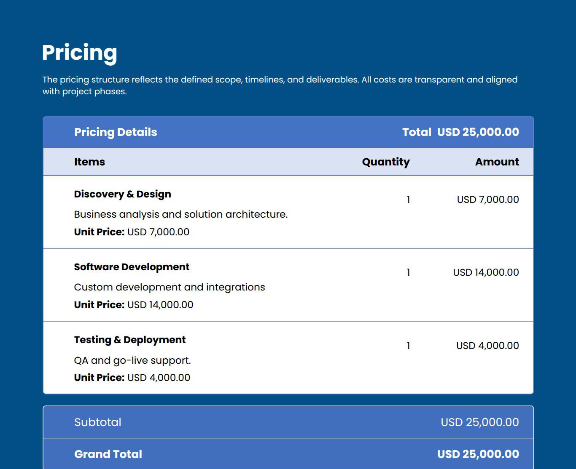Click the Custom development and integrations text
Screen dimensions: 576x469
click(x=170, y=287)
